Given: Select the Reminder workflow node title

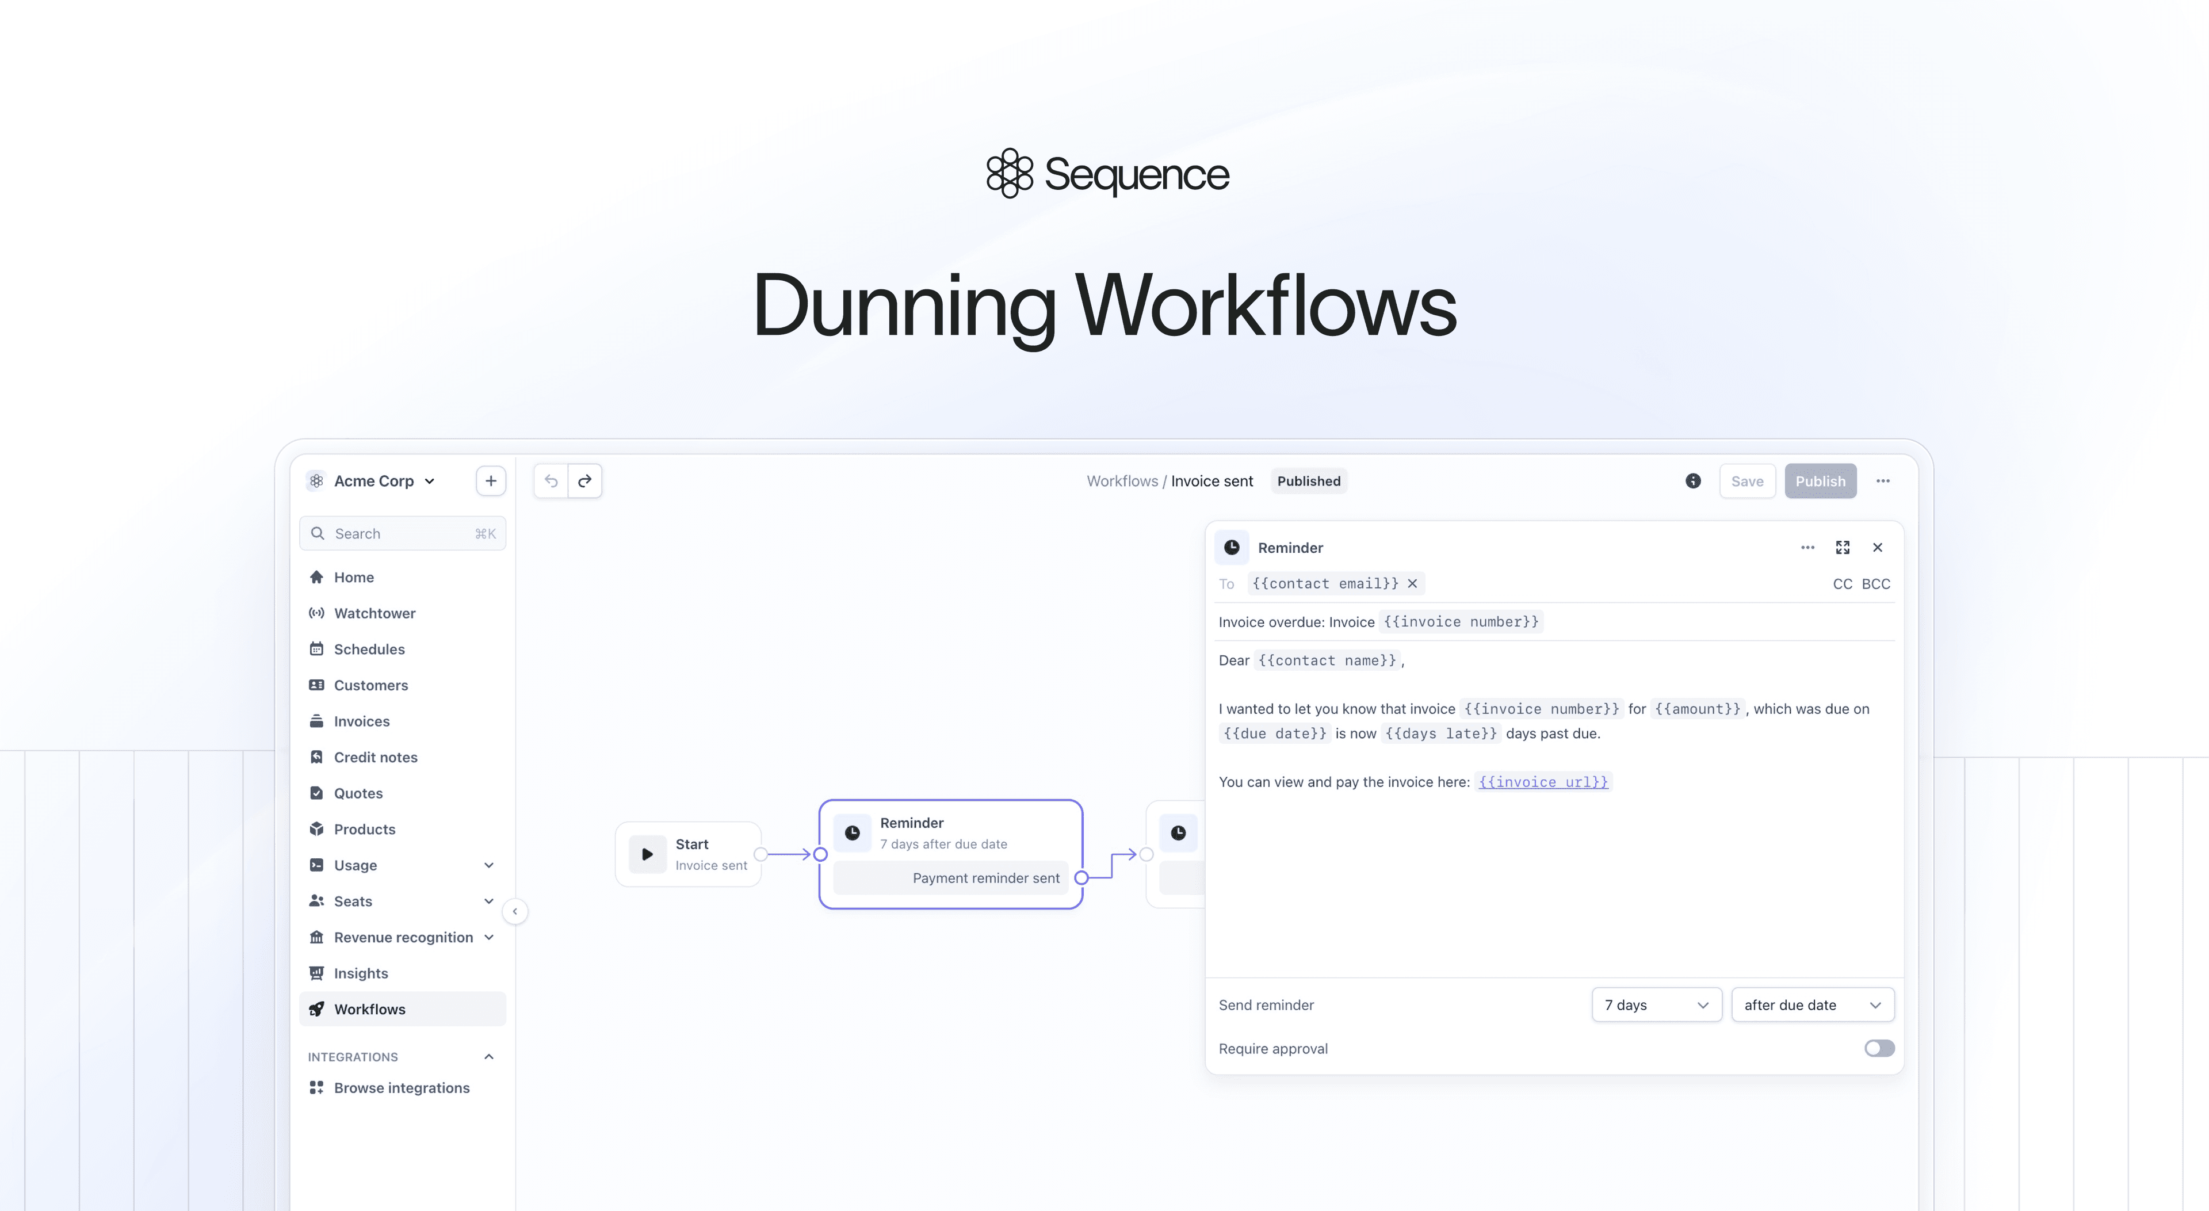Looking at the screenshot, I should 912,823.
